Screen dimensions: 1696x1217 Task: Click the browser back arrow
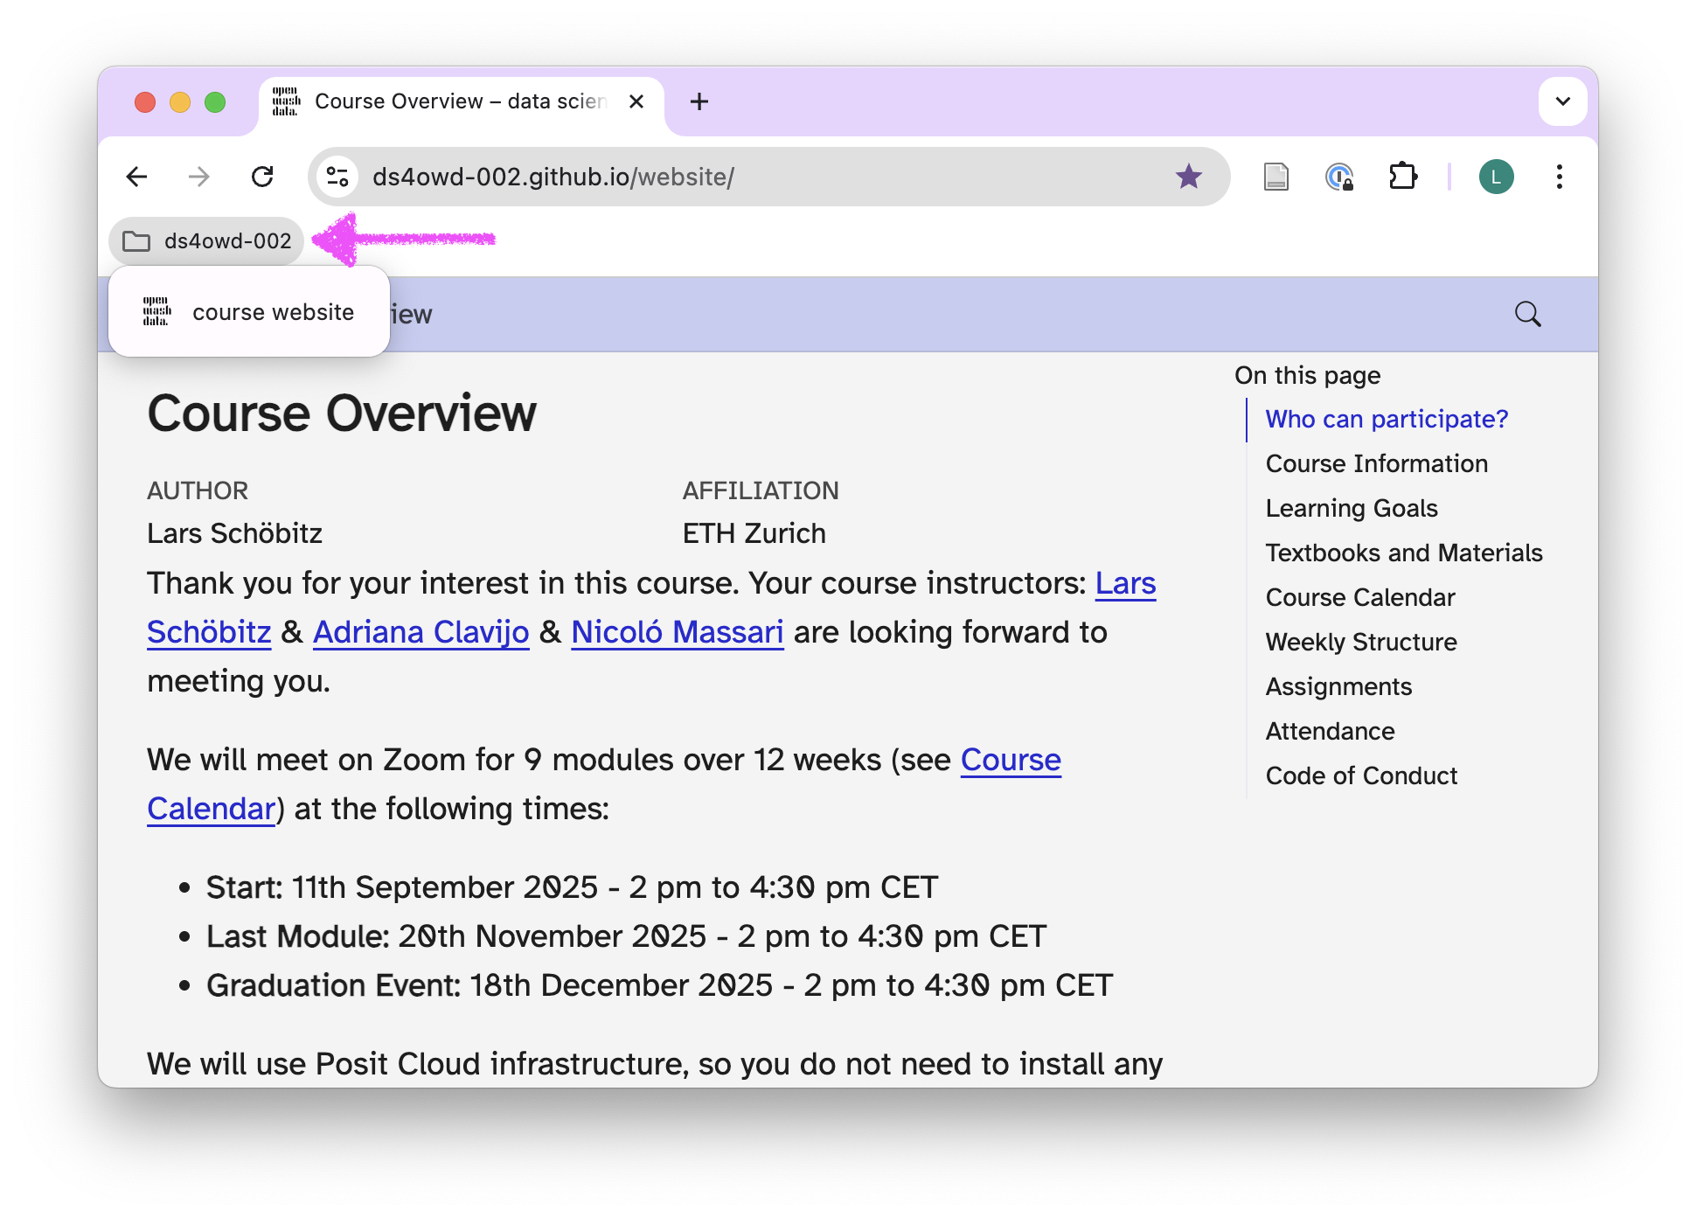click(137, 177)
